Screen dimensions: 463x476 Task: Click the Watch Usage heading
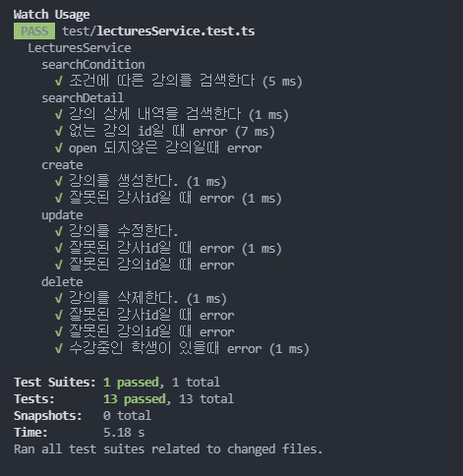(x=52, y=15)
